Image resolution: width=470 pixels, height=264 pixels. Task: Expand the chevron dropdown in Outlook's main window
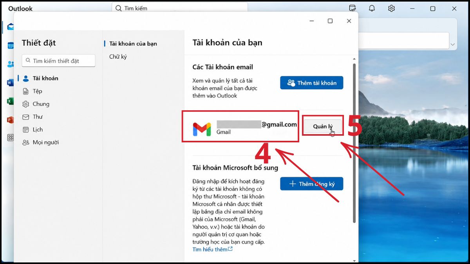(x=453, y=45)
